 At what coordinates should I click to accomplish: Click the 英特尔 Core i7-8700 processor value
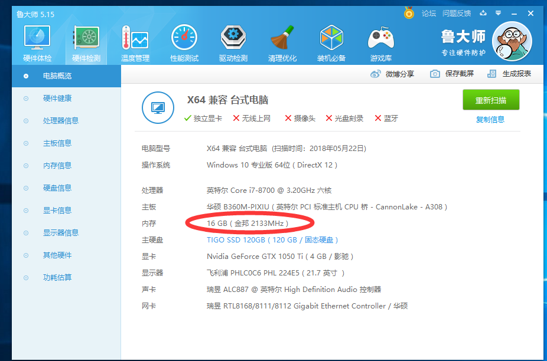(x=269, y=191)
